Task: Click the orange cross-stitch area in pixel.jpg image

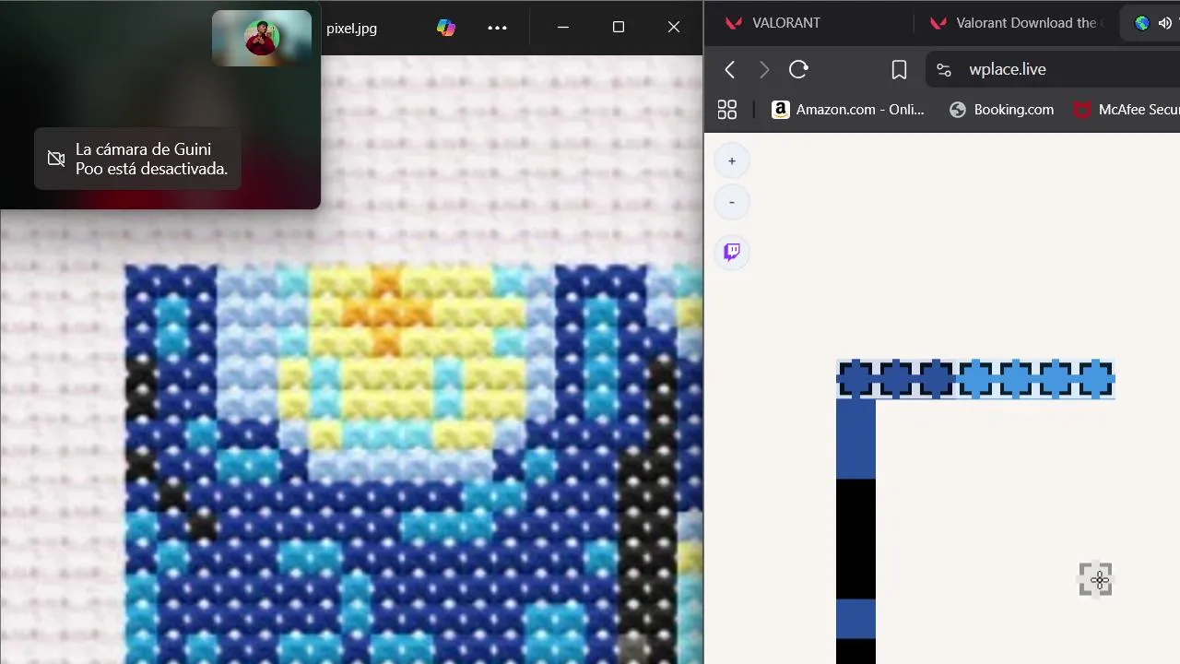Action: [386, 311]
